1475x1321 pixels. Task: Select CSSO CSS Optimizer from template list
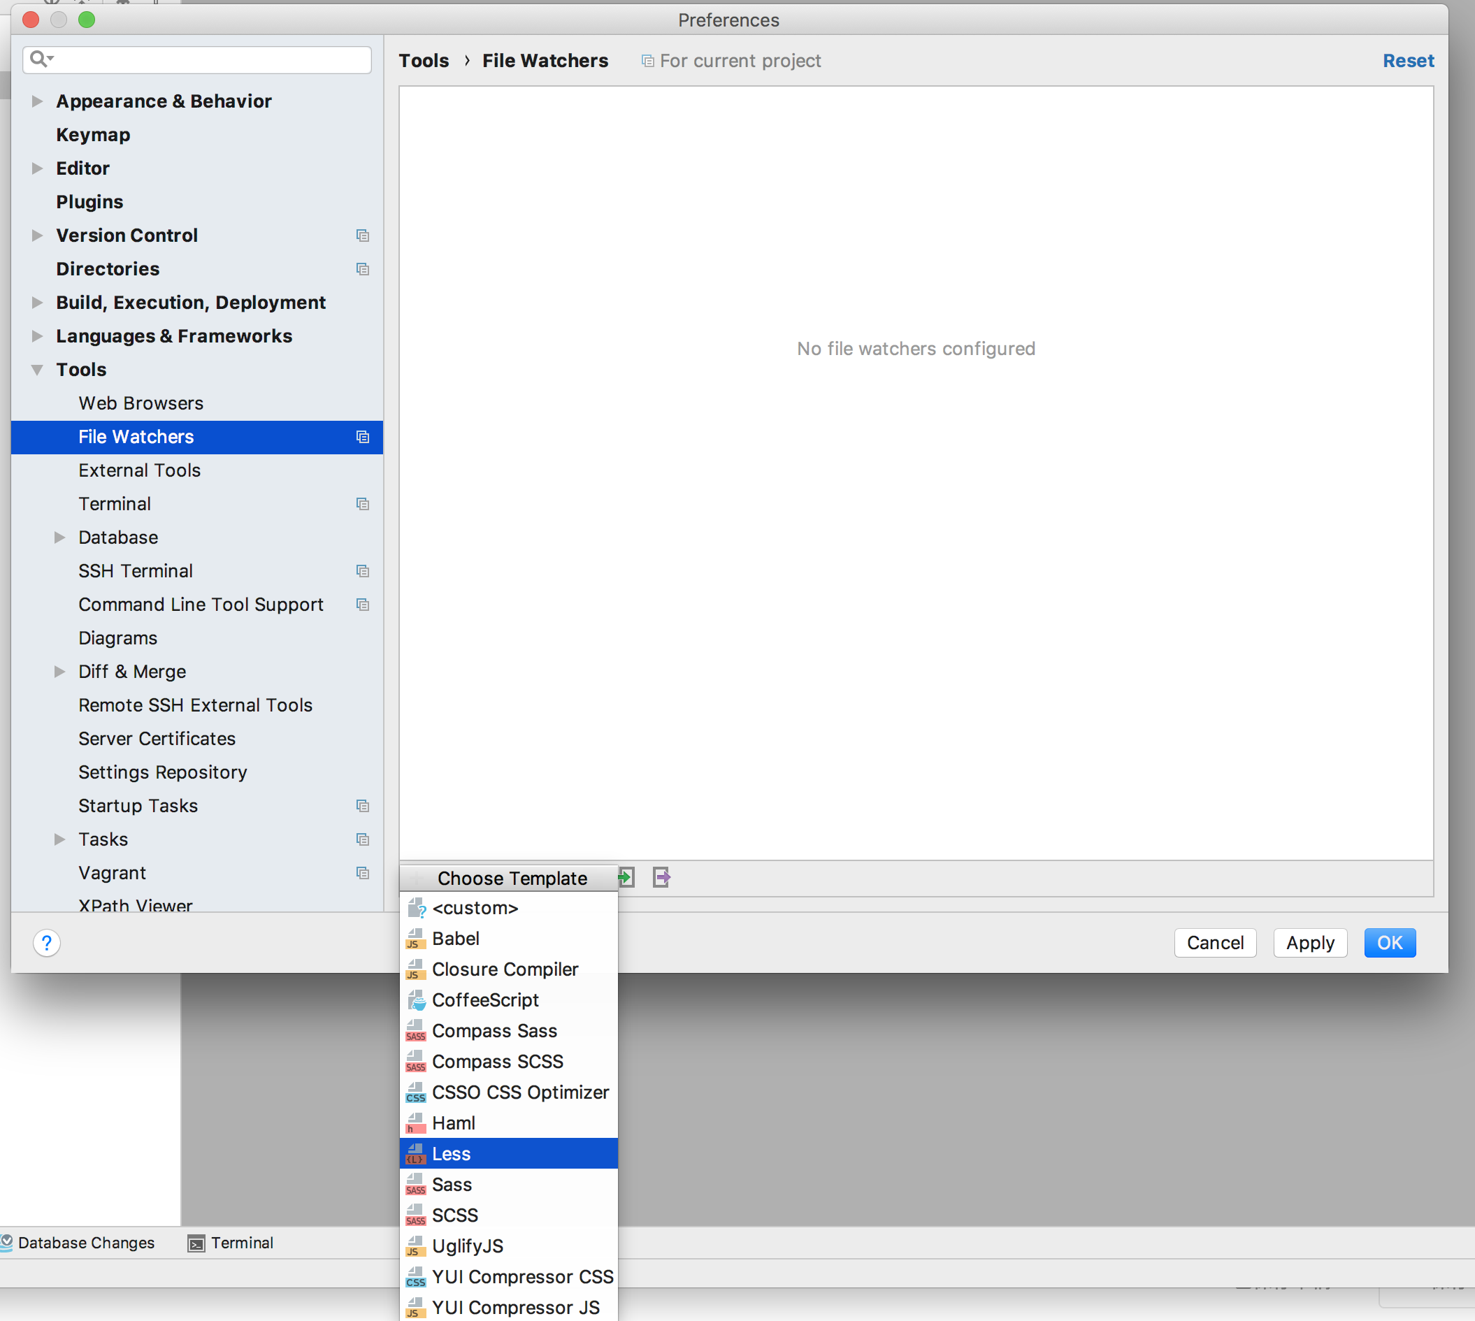519,1092
